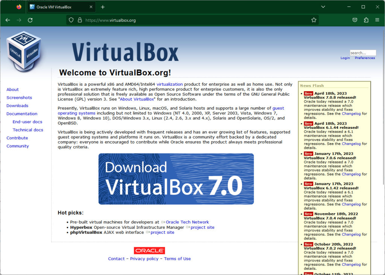Click the "phpVirtualBox" bold item text

pos(86,233)
